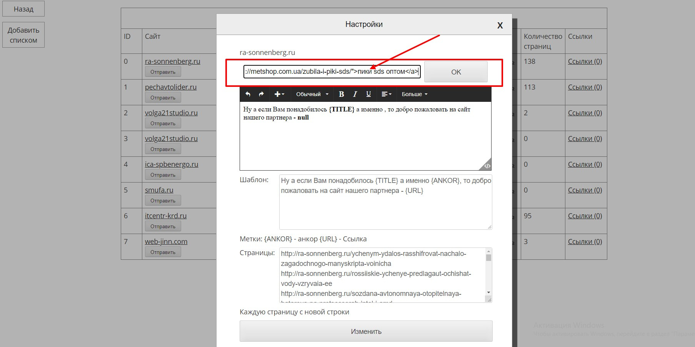695x347 pixels.
Task: Click the undo arrow in editor toolbar
Action: (248, 94)
